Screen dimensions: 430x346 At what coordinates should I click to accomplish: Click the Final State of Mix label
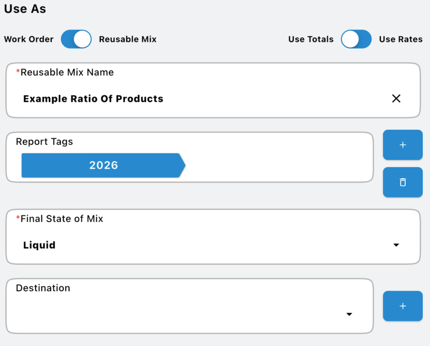click(x=62, y=219)
